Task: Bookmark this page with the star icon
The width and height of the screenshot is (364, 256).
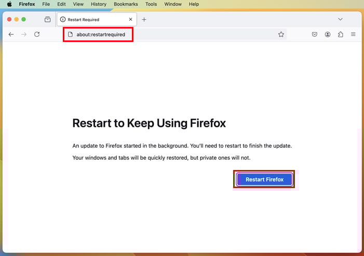Action: 281,34
